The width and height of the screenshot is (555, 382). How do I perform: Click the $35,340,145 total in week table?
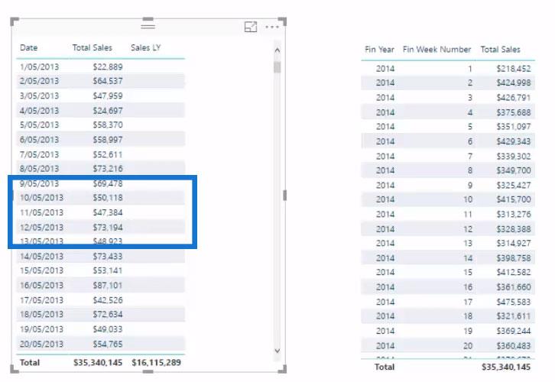506,367
